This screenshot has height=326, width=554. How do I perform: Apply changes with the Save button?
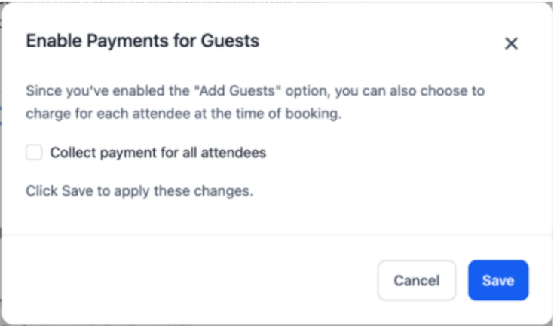pos(497,280)
